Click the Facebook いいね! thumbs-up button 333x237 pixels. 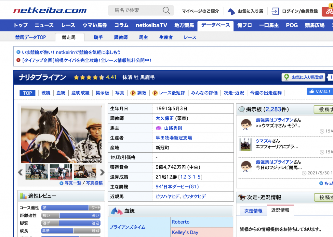(x=319, y=91)
